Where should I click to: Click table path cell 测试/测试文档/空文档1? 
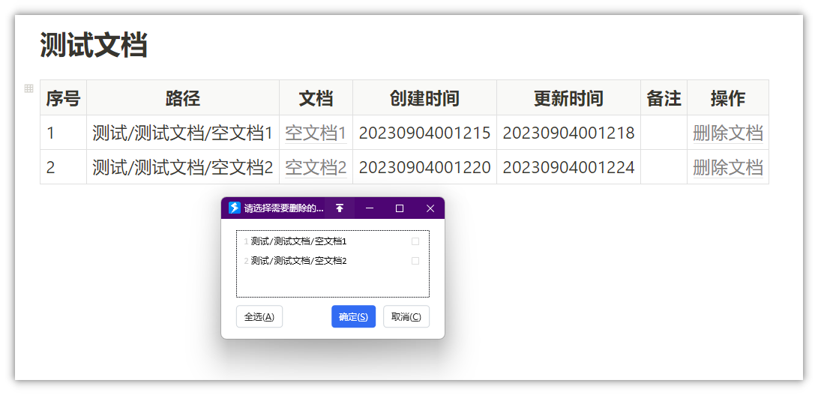[183, 133]
